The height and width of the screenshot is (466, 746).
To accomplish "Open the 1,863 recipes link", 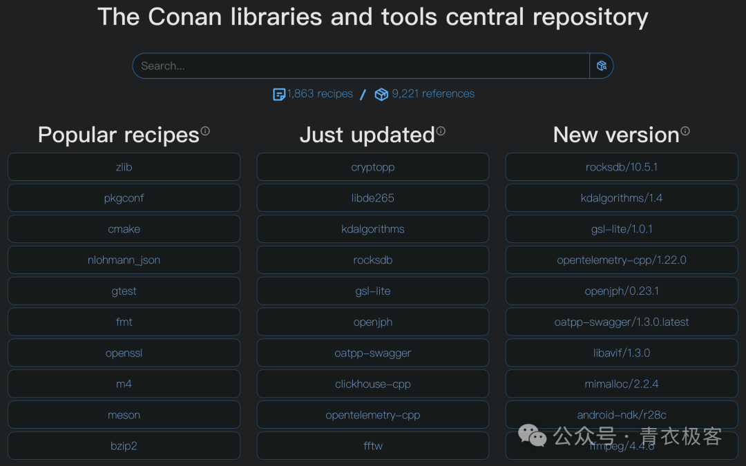I will (x=318, y=93).
